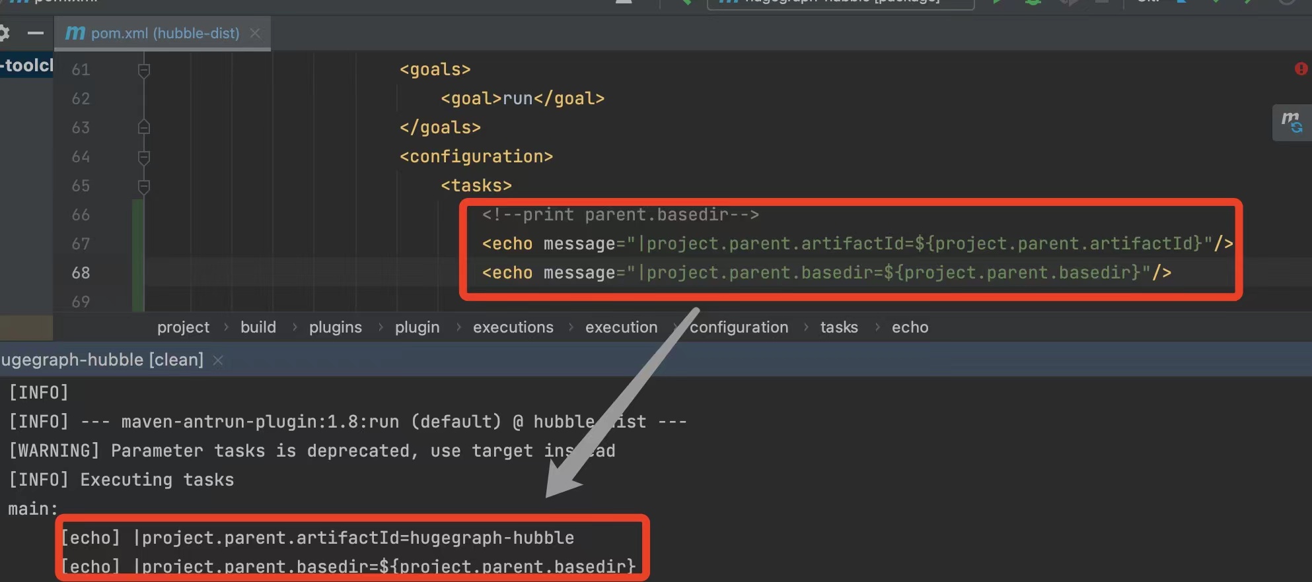Open the red error indicator in editor
1312x582 pixels.
1301,69
